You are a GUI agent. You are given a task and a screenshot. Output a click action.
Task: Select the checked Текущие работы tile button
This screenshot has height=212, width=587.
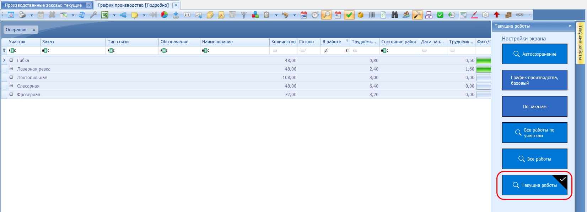click(x=534, y=185)
